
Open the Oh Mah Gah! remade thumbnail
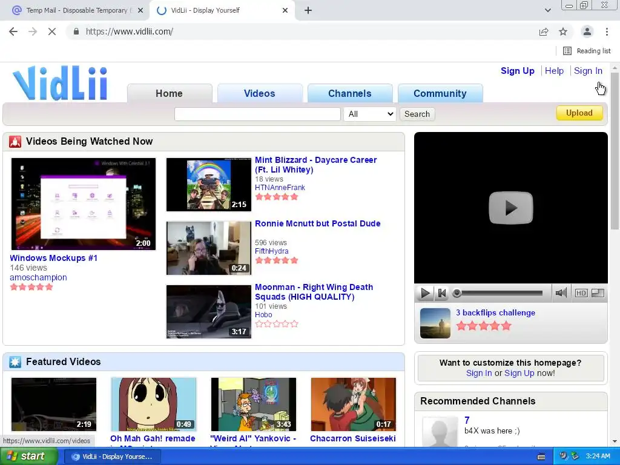click(154, 404)
